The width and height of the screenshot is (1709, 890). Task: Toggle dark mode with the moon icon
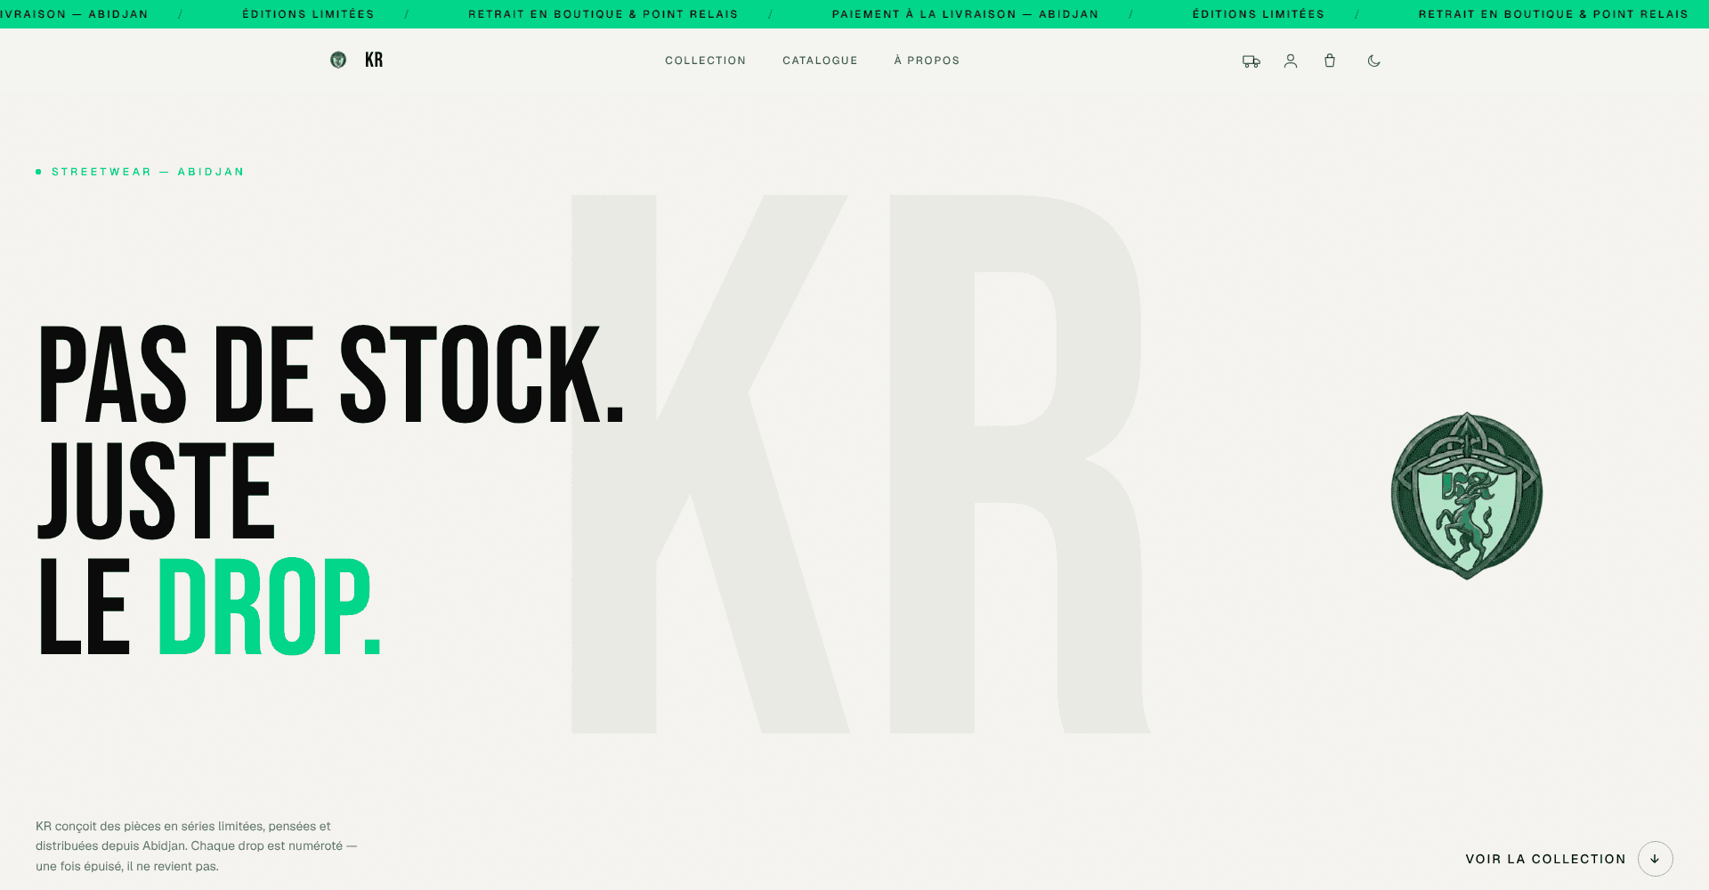tap(1374, 61)
